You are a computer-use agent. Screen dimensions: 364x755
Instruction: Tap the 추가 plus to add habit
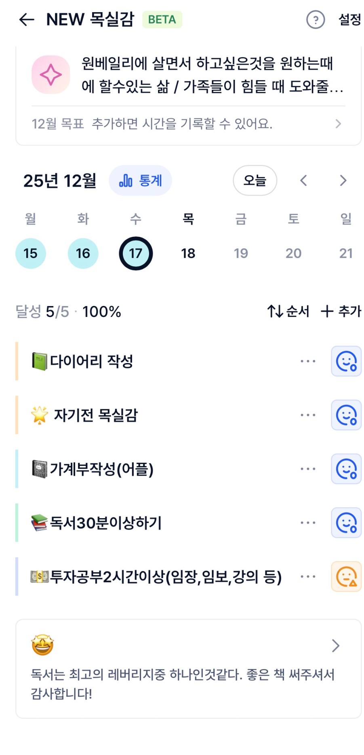coord(341,311)
